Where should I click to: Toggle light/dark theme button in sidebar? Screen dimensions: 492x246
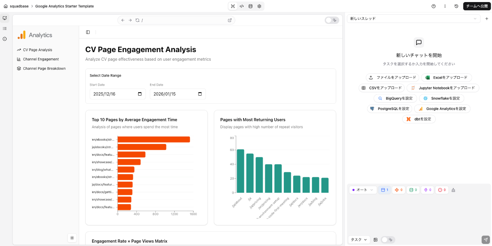coord(72,237)
